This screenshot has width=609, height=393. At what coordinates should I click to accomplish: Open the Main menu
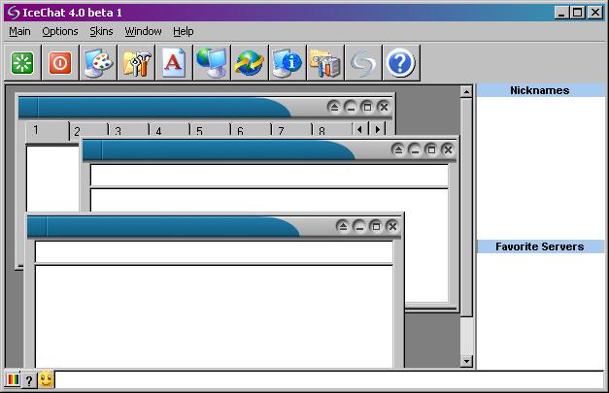(x=19, y=31)
